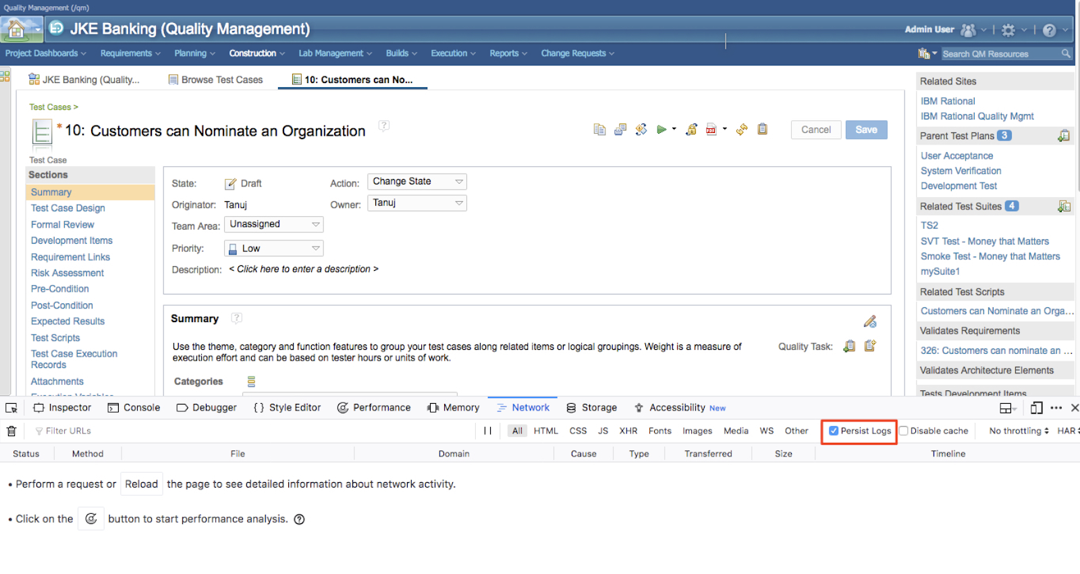Open the Priority dropdown showing Low

(x=273, y=249)
